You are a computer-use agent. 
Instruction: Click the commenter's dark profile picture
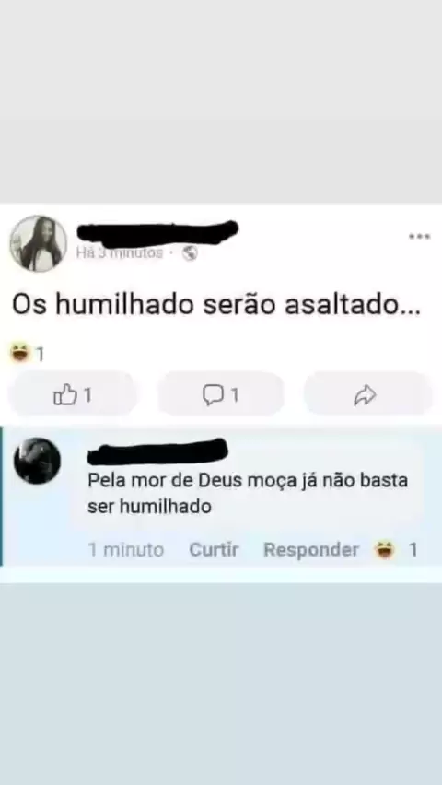(37, 461)
